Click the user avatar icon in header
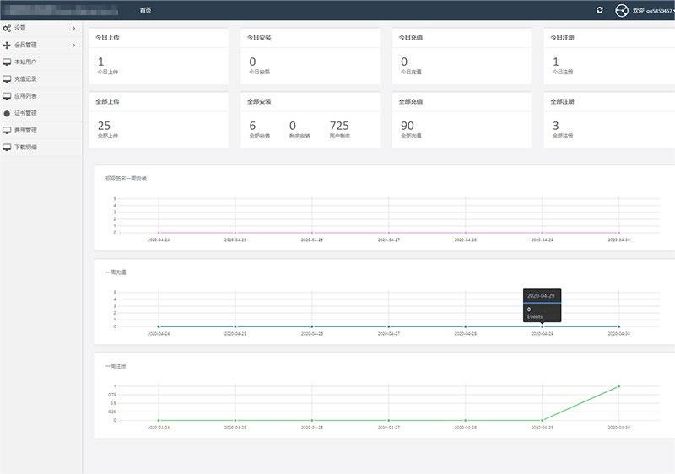Screen dimensions: 675x474 [622, 10]
